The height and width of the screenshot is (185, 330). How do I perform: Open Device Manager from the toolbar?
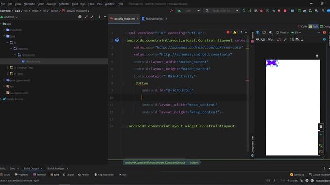click(310, 11)
